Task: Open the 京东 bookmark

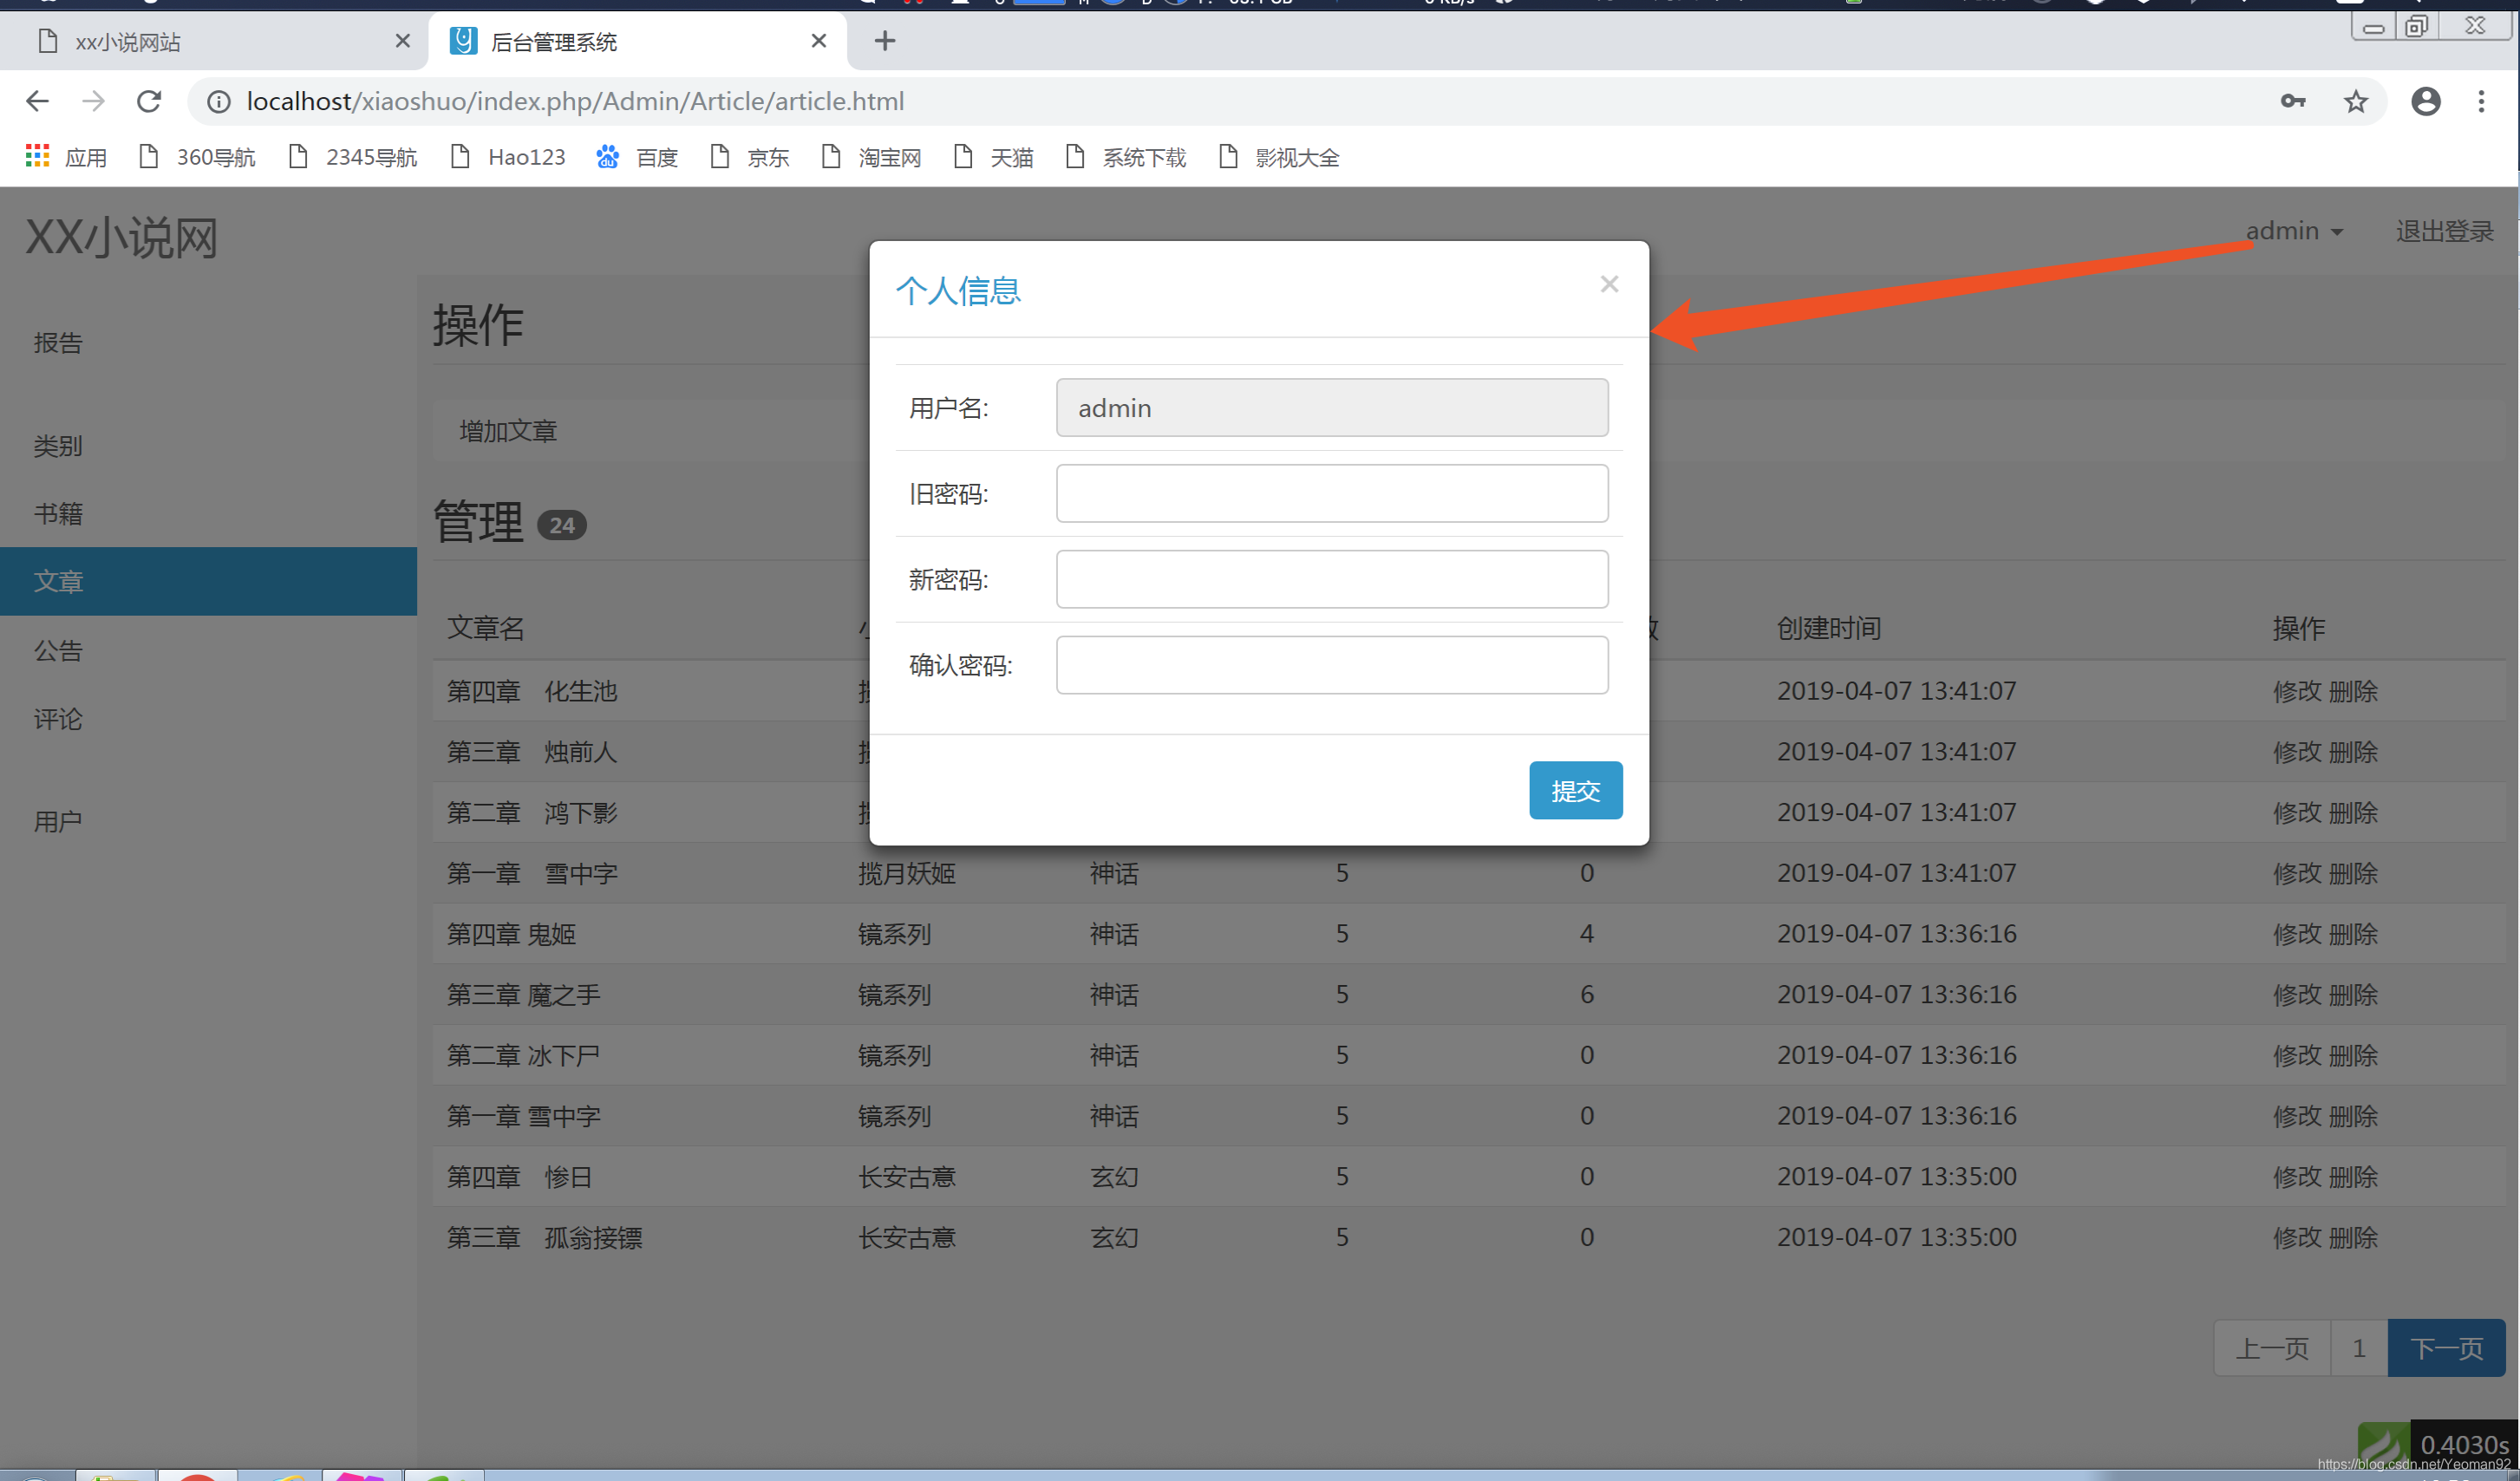Action: point(750,157)
